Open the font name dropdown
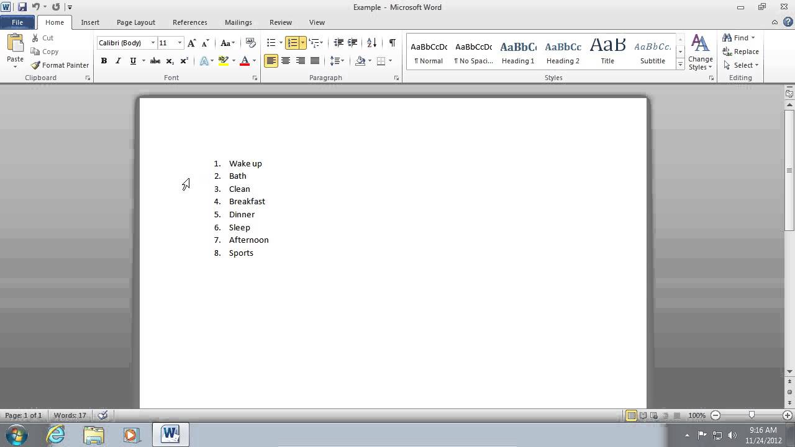Viewport: 795px width, 447px height. coord(153,43)
